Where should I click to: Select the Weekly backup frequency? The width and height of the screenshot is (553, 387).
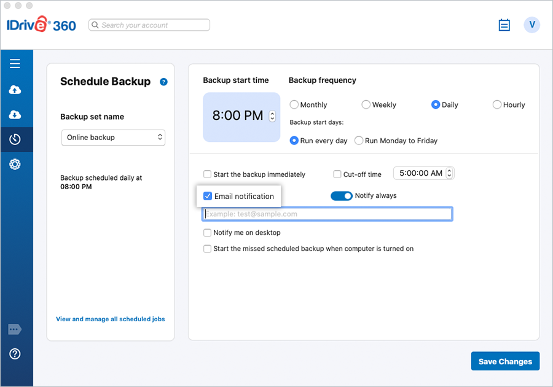(366, 105)
